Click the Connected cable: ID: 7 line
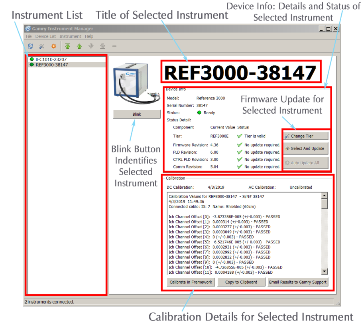The height and width of the screenshot is (330, 364). pos(212,207)
